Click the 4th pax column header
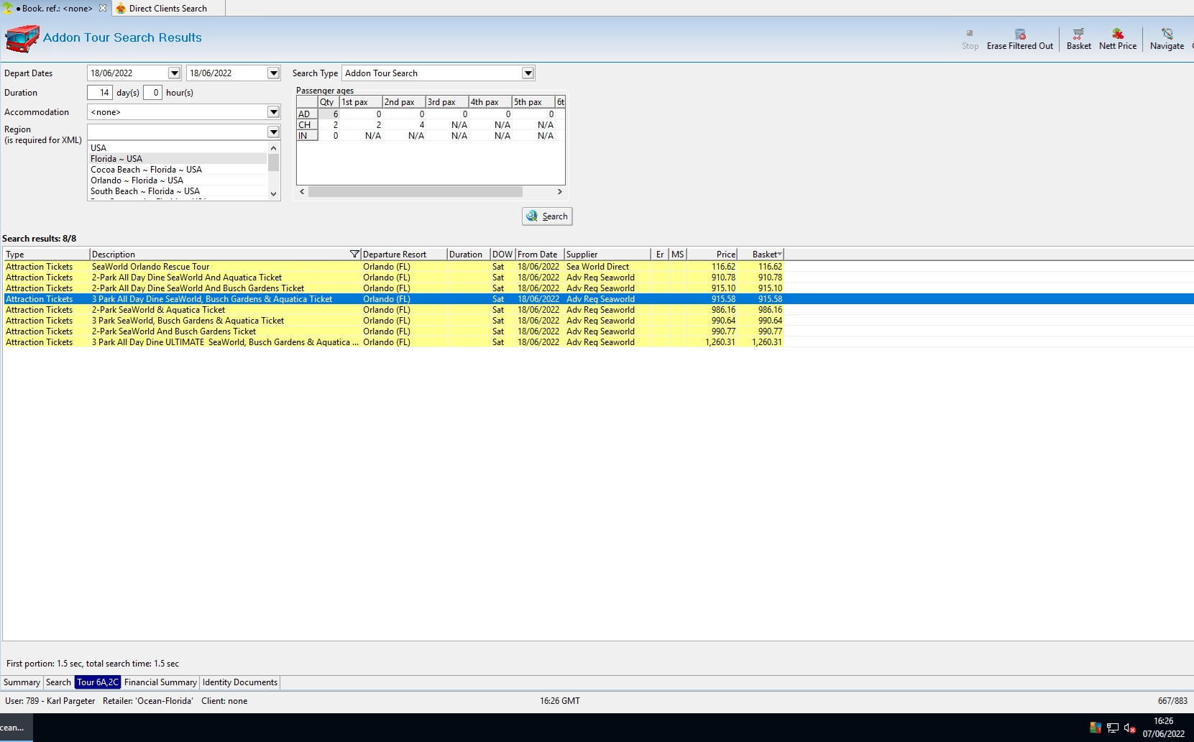 [x=490, y=102]
